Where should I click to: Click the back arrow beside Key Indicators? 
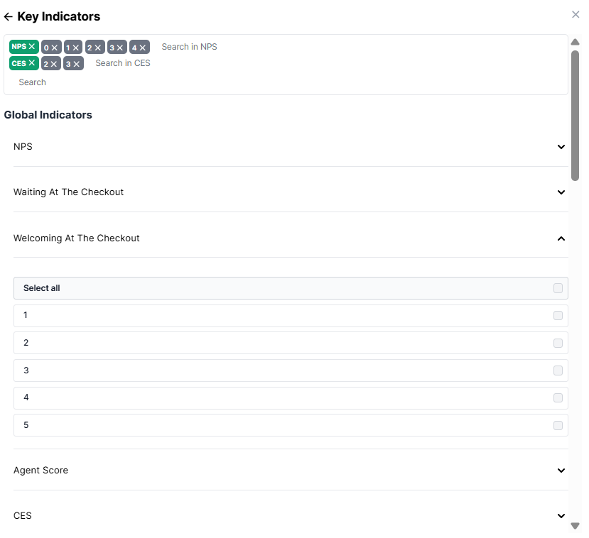pyautogui.click(x=9, y=16)
